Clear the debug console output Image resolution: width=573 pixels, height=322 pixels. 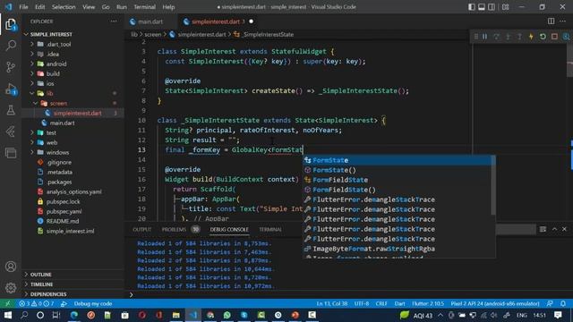(x=543, y=229)
